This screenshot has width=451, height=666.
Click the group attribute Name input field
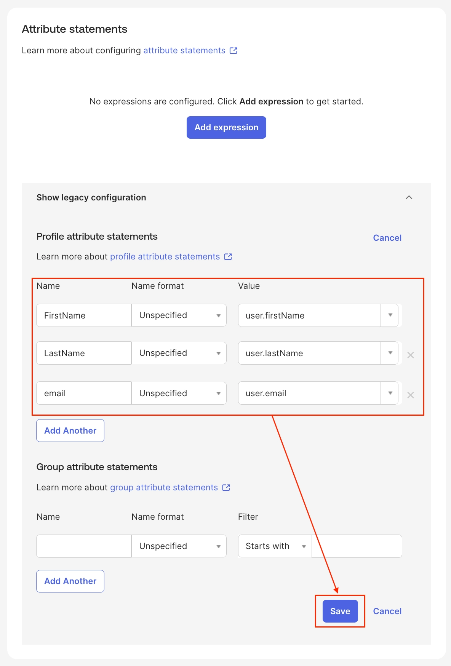[x=84, y=546]
